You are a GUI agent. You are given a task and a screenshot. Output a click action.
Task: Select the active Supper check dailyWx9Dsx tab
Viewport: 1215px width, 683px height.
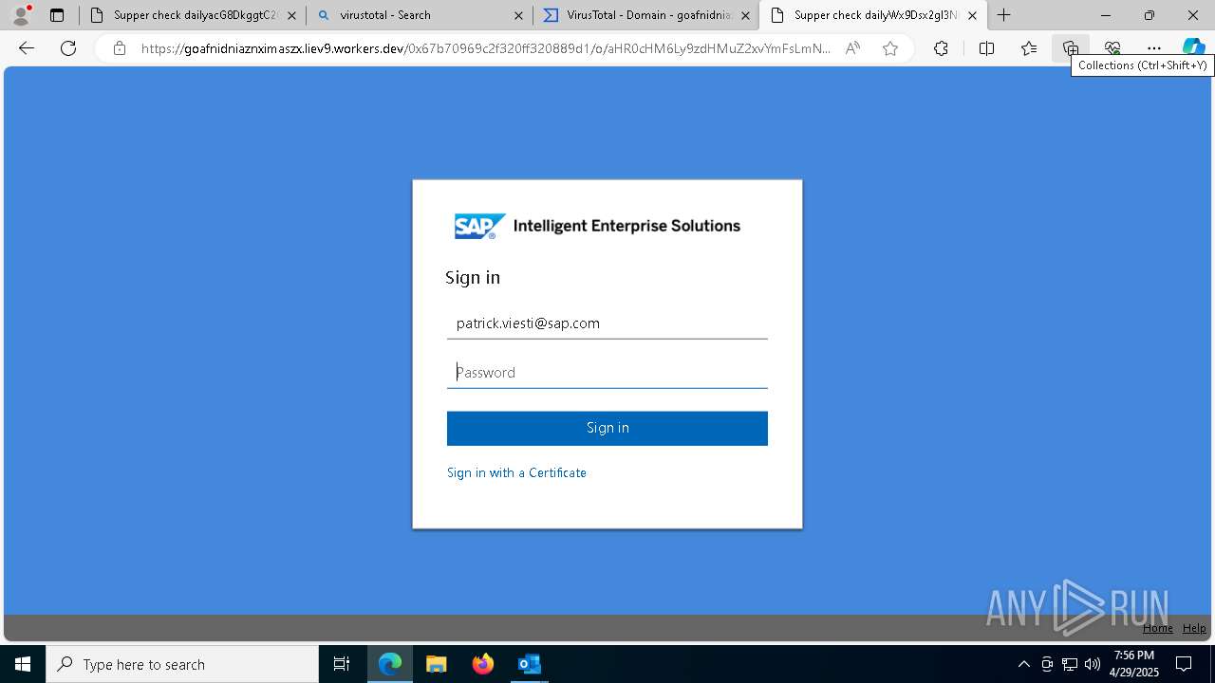pos(872,15)
